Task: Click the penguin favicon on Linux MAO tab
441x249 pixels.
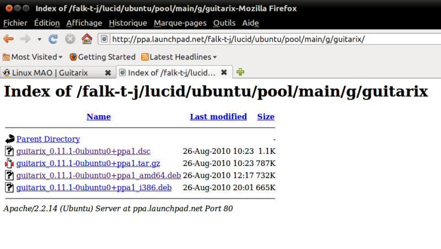Action: pyautogui.click(x=7, y=73)
